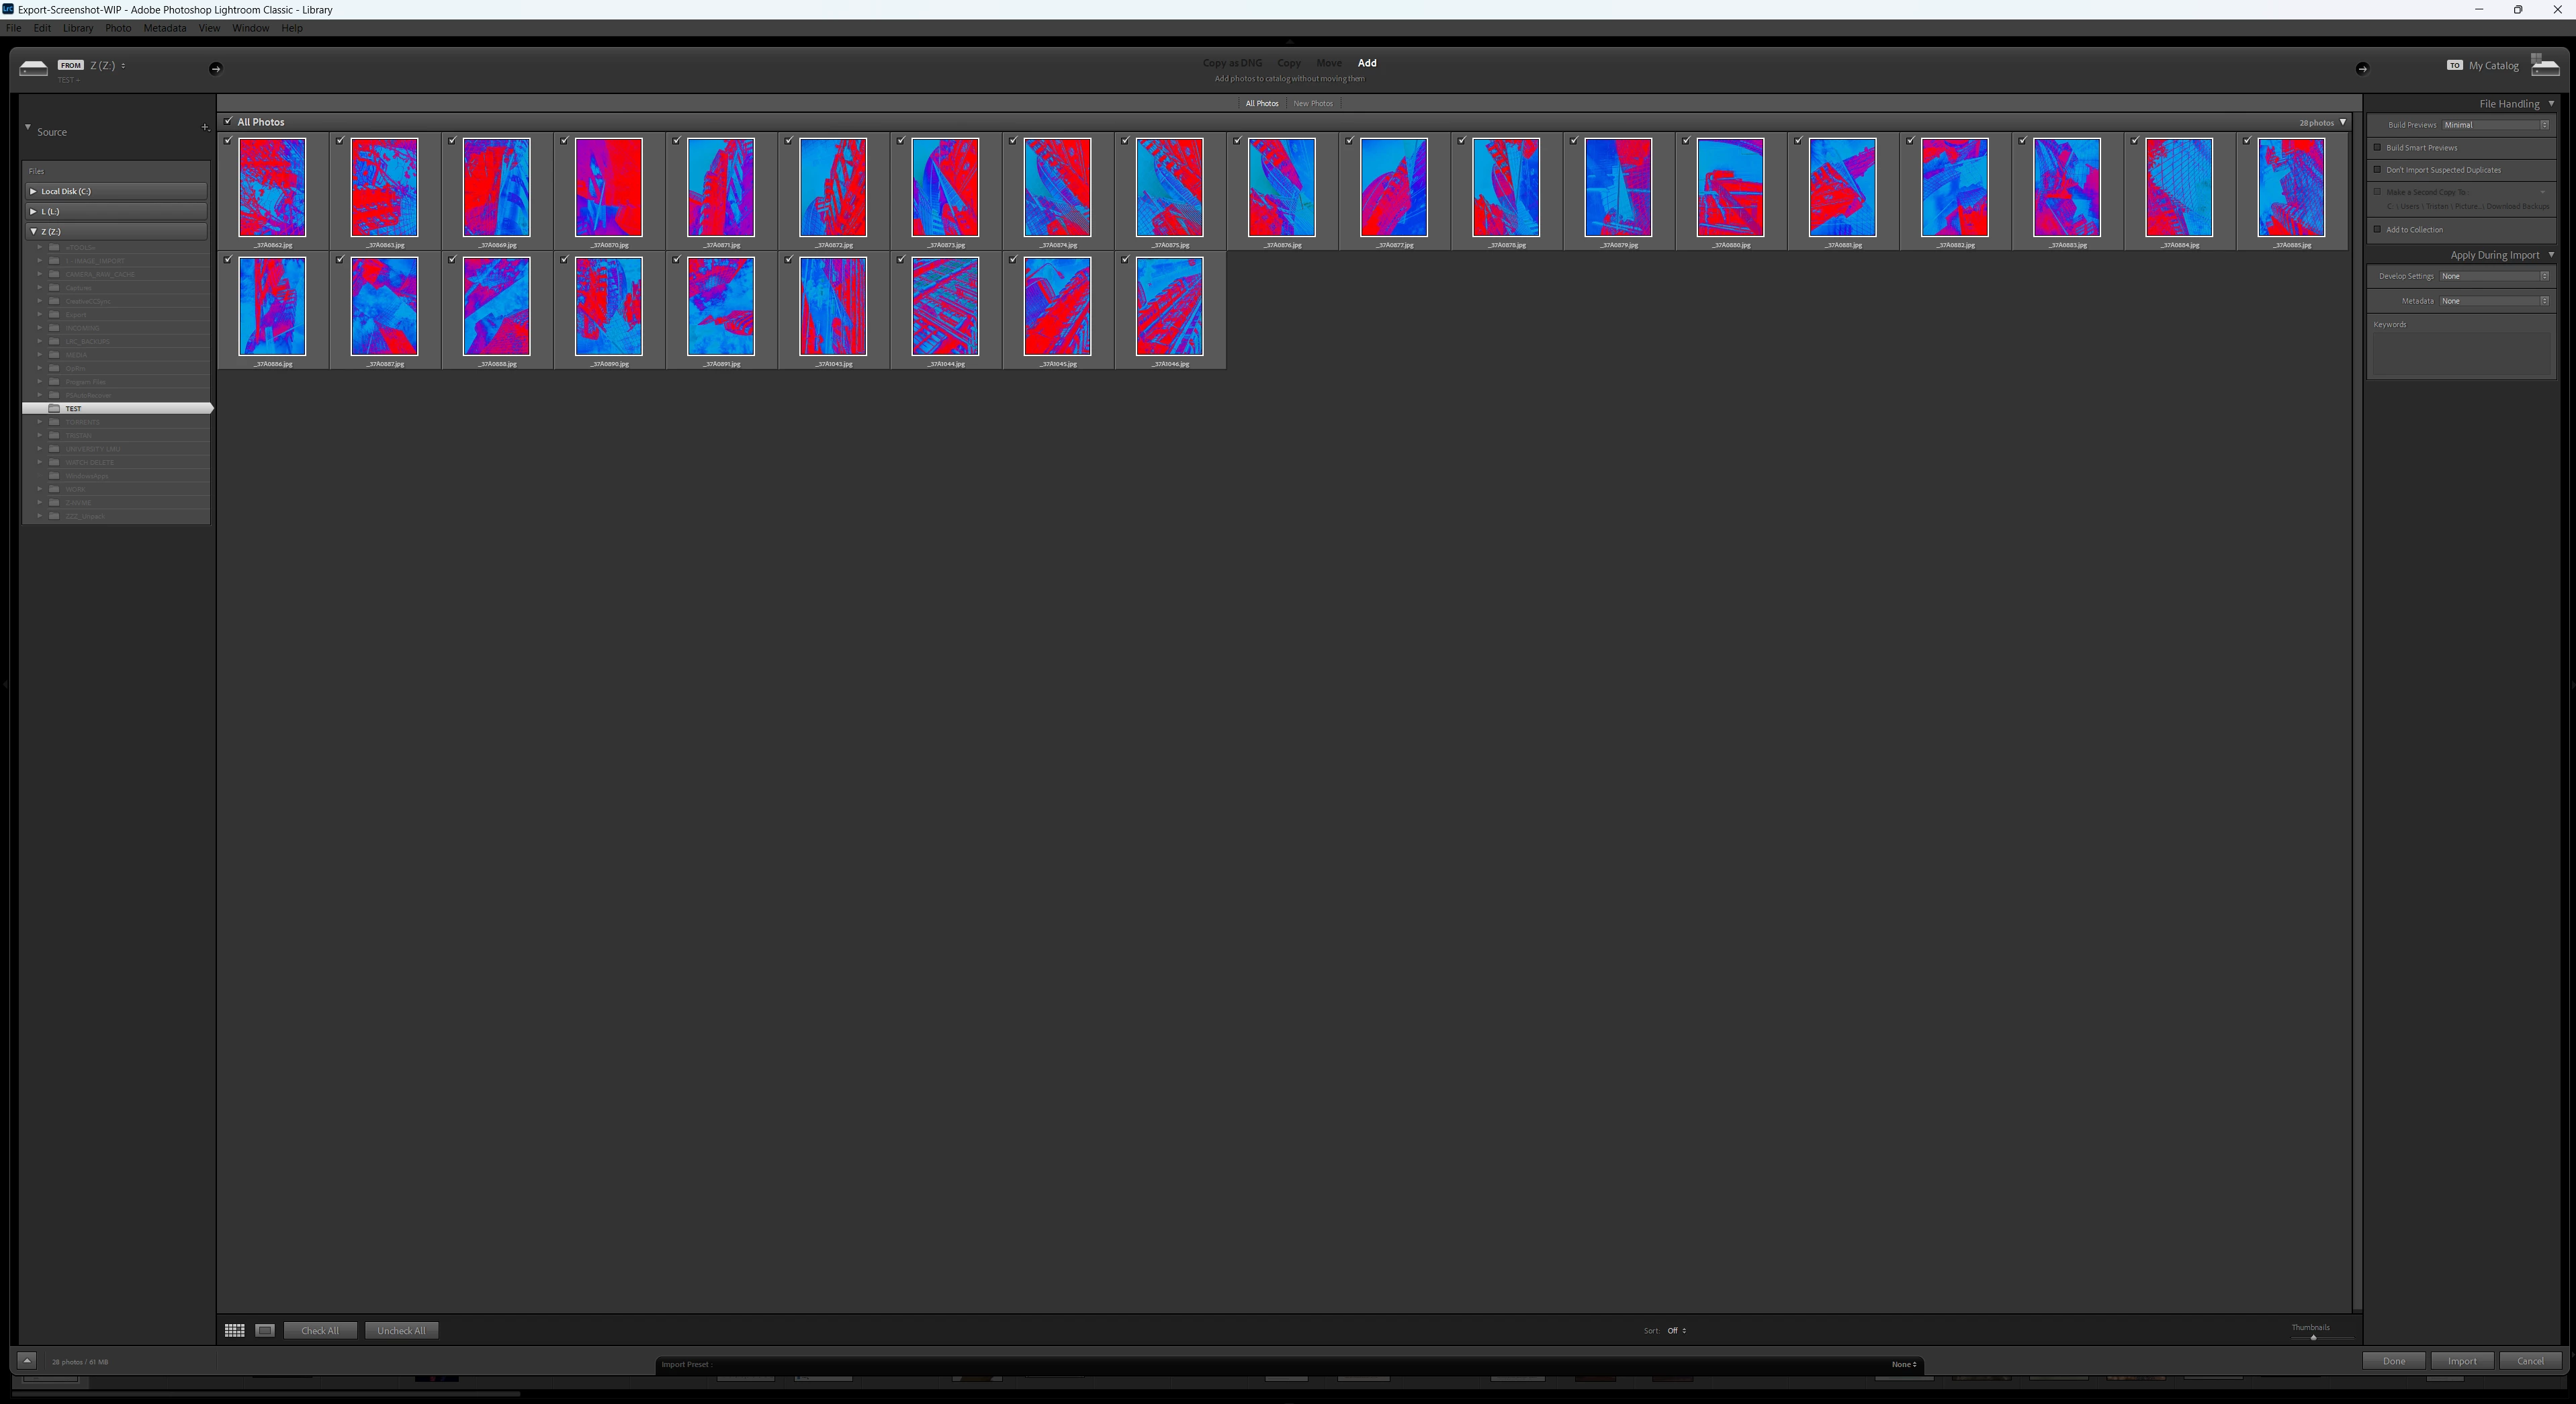This screenshot has height=1404, width=2576.
Task: Click the up-arrow icon at bottom-left corner
Action: pos(27,1360)
